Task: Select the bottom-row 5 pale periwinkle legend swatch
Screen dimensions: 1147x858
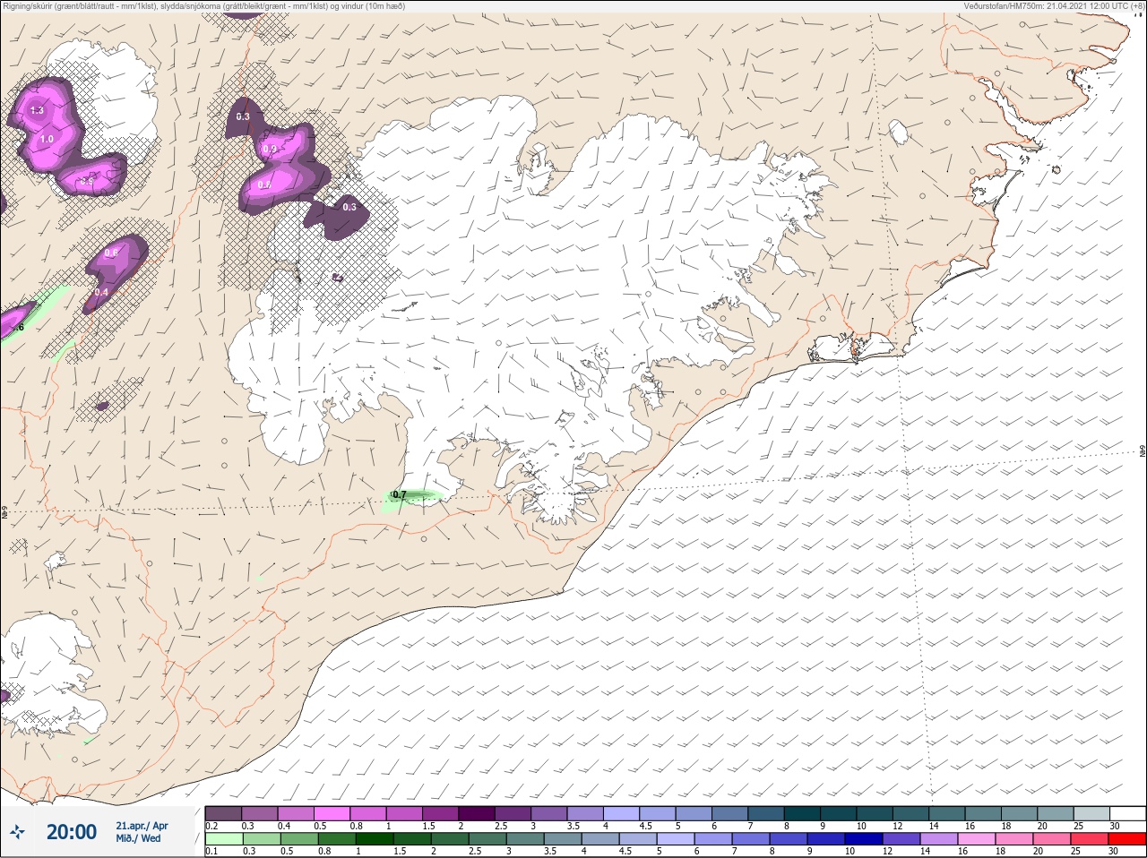Action: pos(675,839)
